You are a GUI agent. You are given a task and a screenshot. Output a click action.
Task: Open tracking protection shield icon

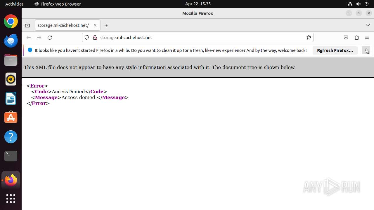tap(87, 37)
